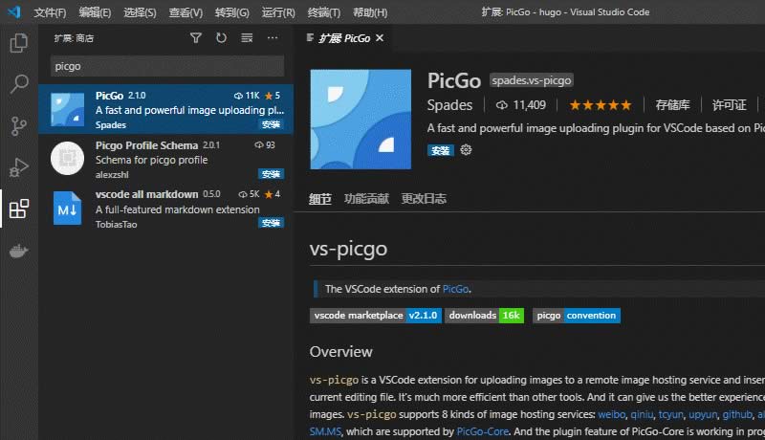Open the qiniu hosting service link
The image size is (765, 440).
(642, 414)
